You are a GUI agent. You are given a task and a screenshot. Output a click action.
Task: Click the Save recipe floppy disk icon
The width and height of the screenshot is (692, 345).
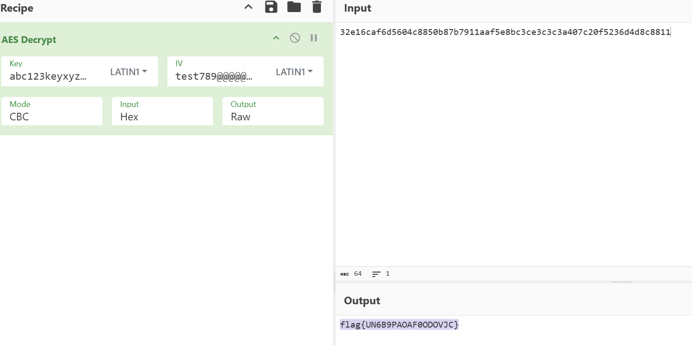[x=271, y=7]
